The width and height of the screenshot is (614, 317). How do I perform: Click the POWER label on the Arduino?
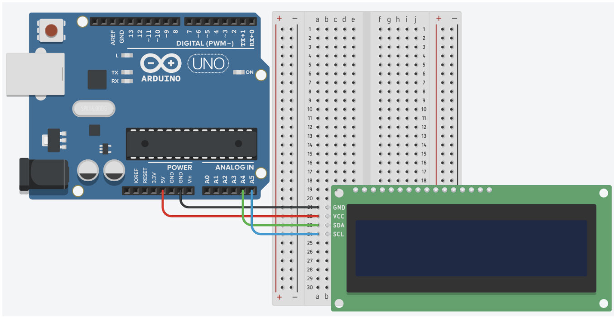(179, 167)
